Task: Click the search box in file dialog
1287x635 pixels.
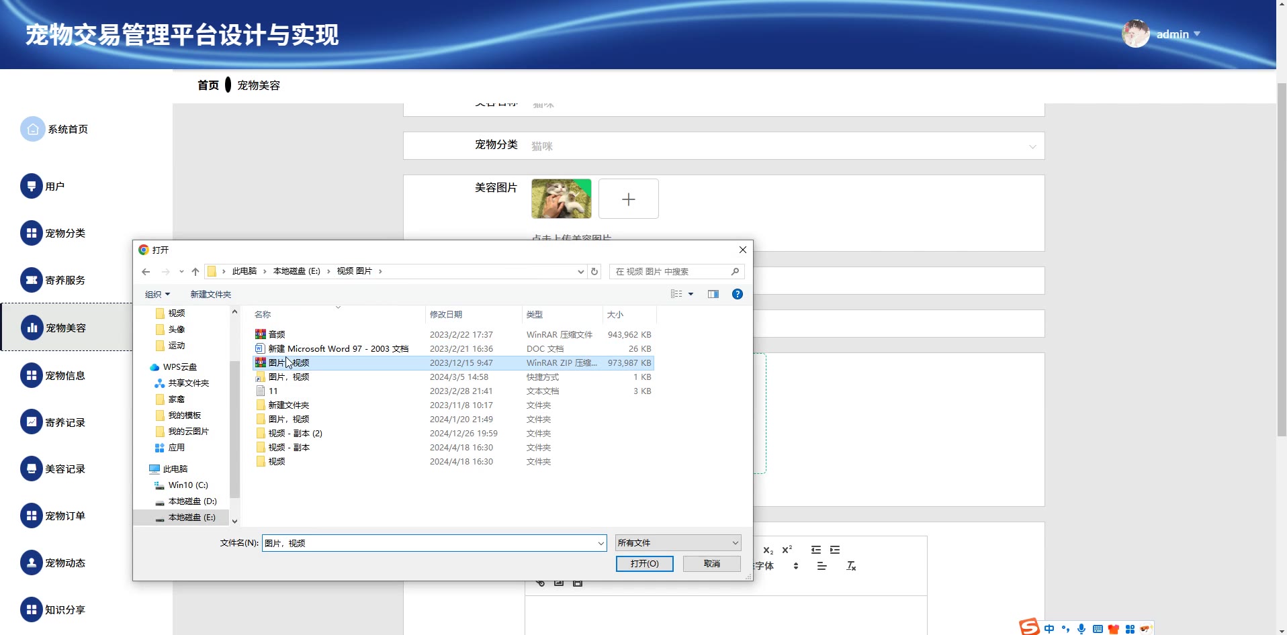Action: pos(672,272)
